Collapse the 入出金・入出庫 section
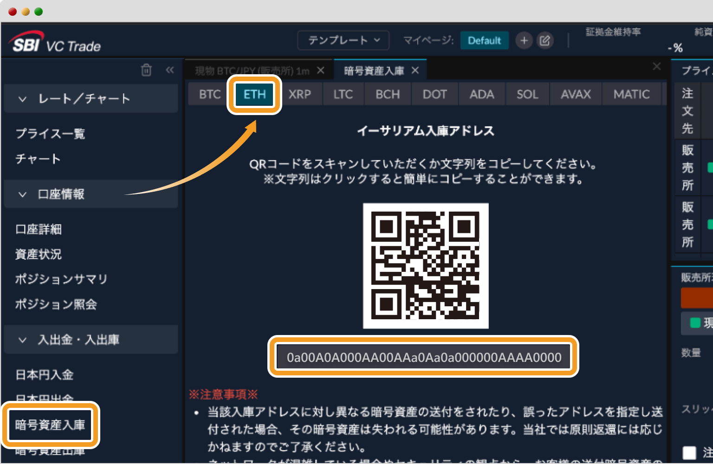The width and height of the screenshot is (713, 464). 91,340
